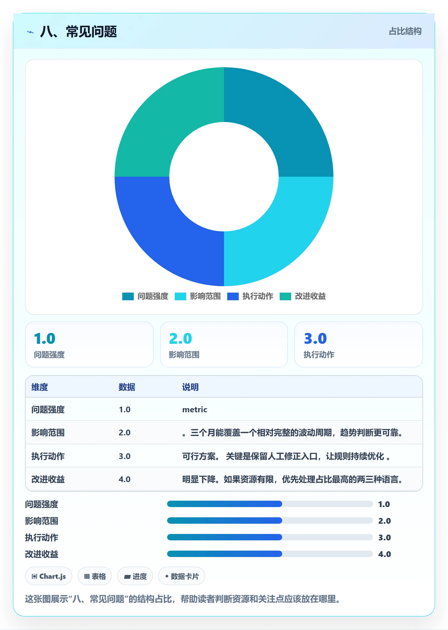Open the 1.0 问题强度 data card

pos(89,344)
